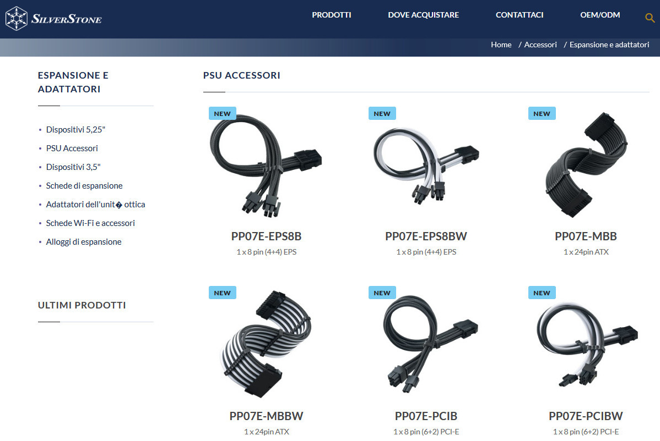Open the OEM/ODM menu item
The height and width of the screenshot is (441, 660).
click(600, 15)
